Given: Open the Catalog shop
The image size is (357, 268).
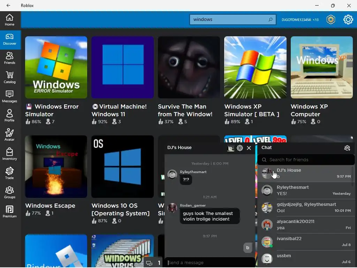Looking at the screenshot, I should tap(9, 77).
